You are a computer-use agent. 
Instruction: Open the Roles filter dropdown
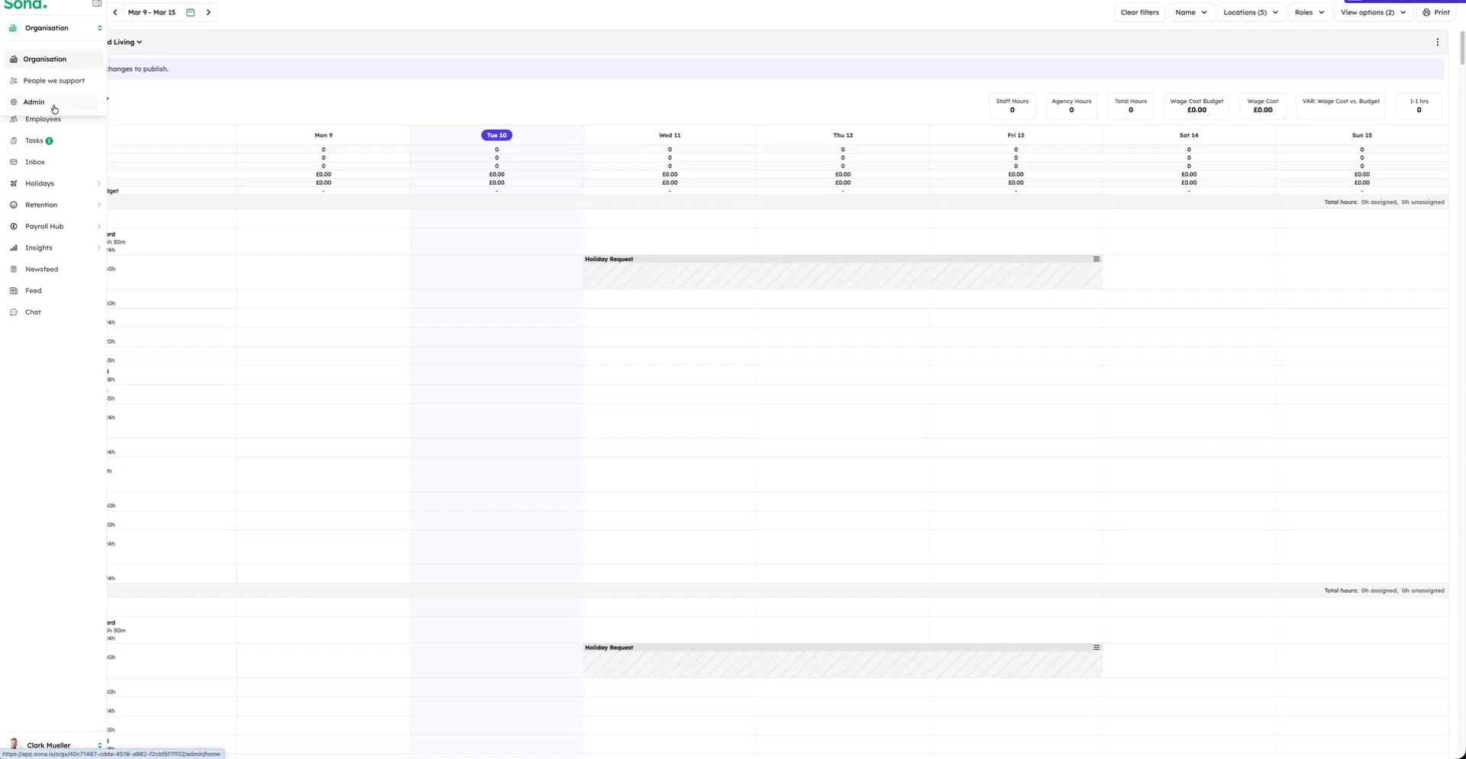click(1309, 12)
